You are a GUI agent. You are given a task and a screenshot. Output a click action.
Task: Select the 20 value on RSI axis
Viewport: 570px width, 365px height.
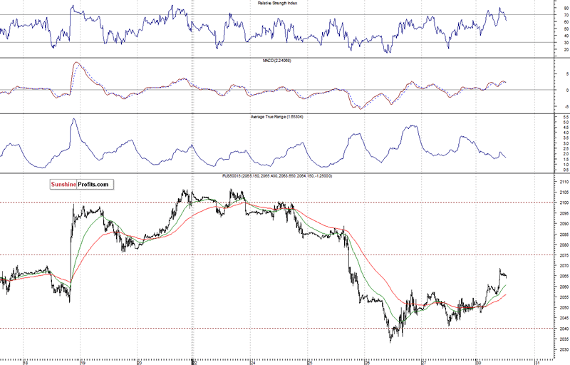coord(566,49)
